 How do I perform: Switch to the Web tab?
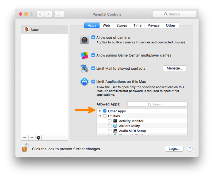(x=106, y=25)
